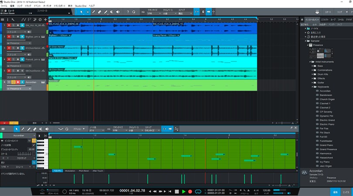The height and width of the screenshot is (196, 353).
Task: Toggle monitor on Piano track 4
Action: (x=22, y=59)
